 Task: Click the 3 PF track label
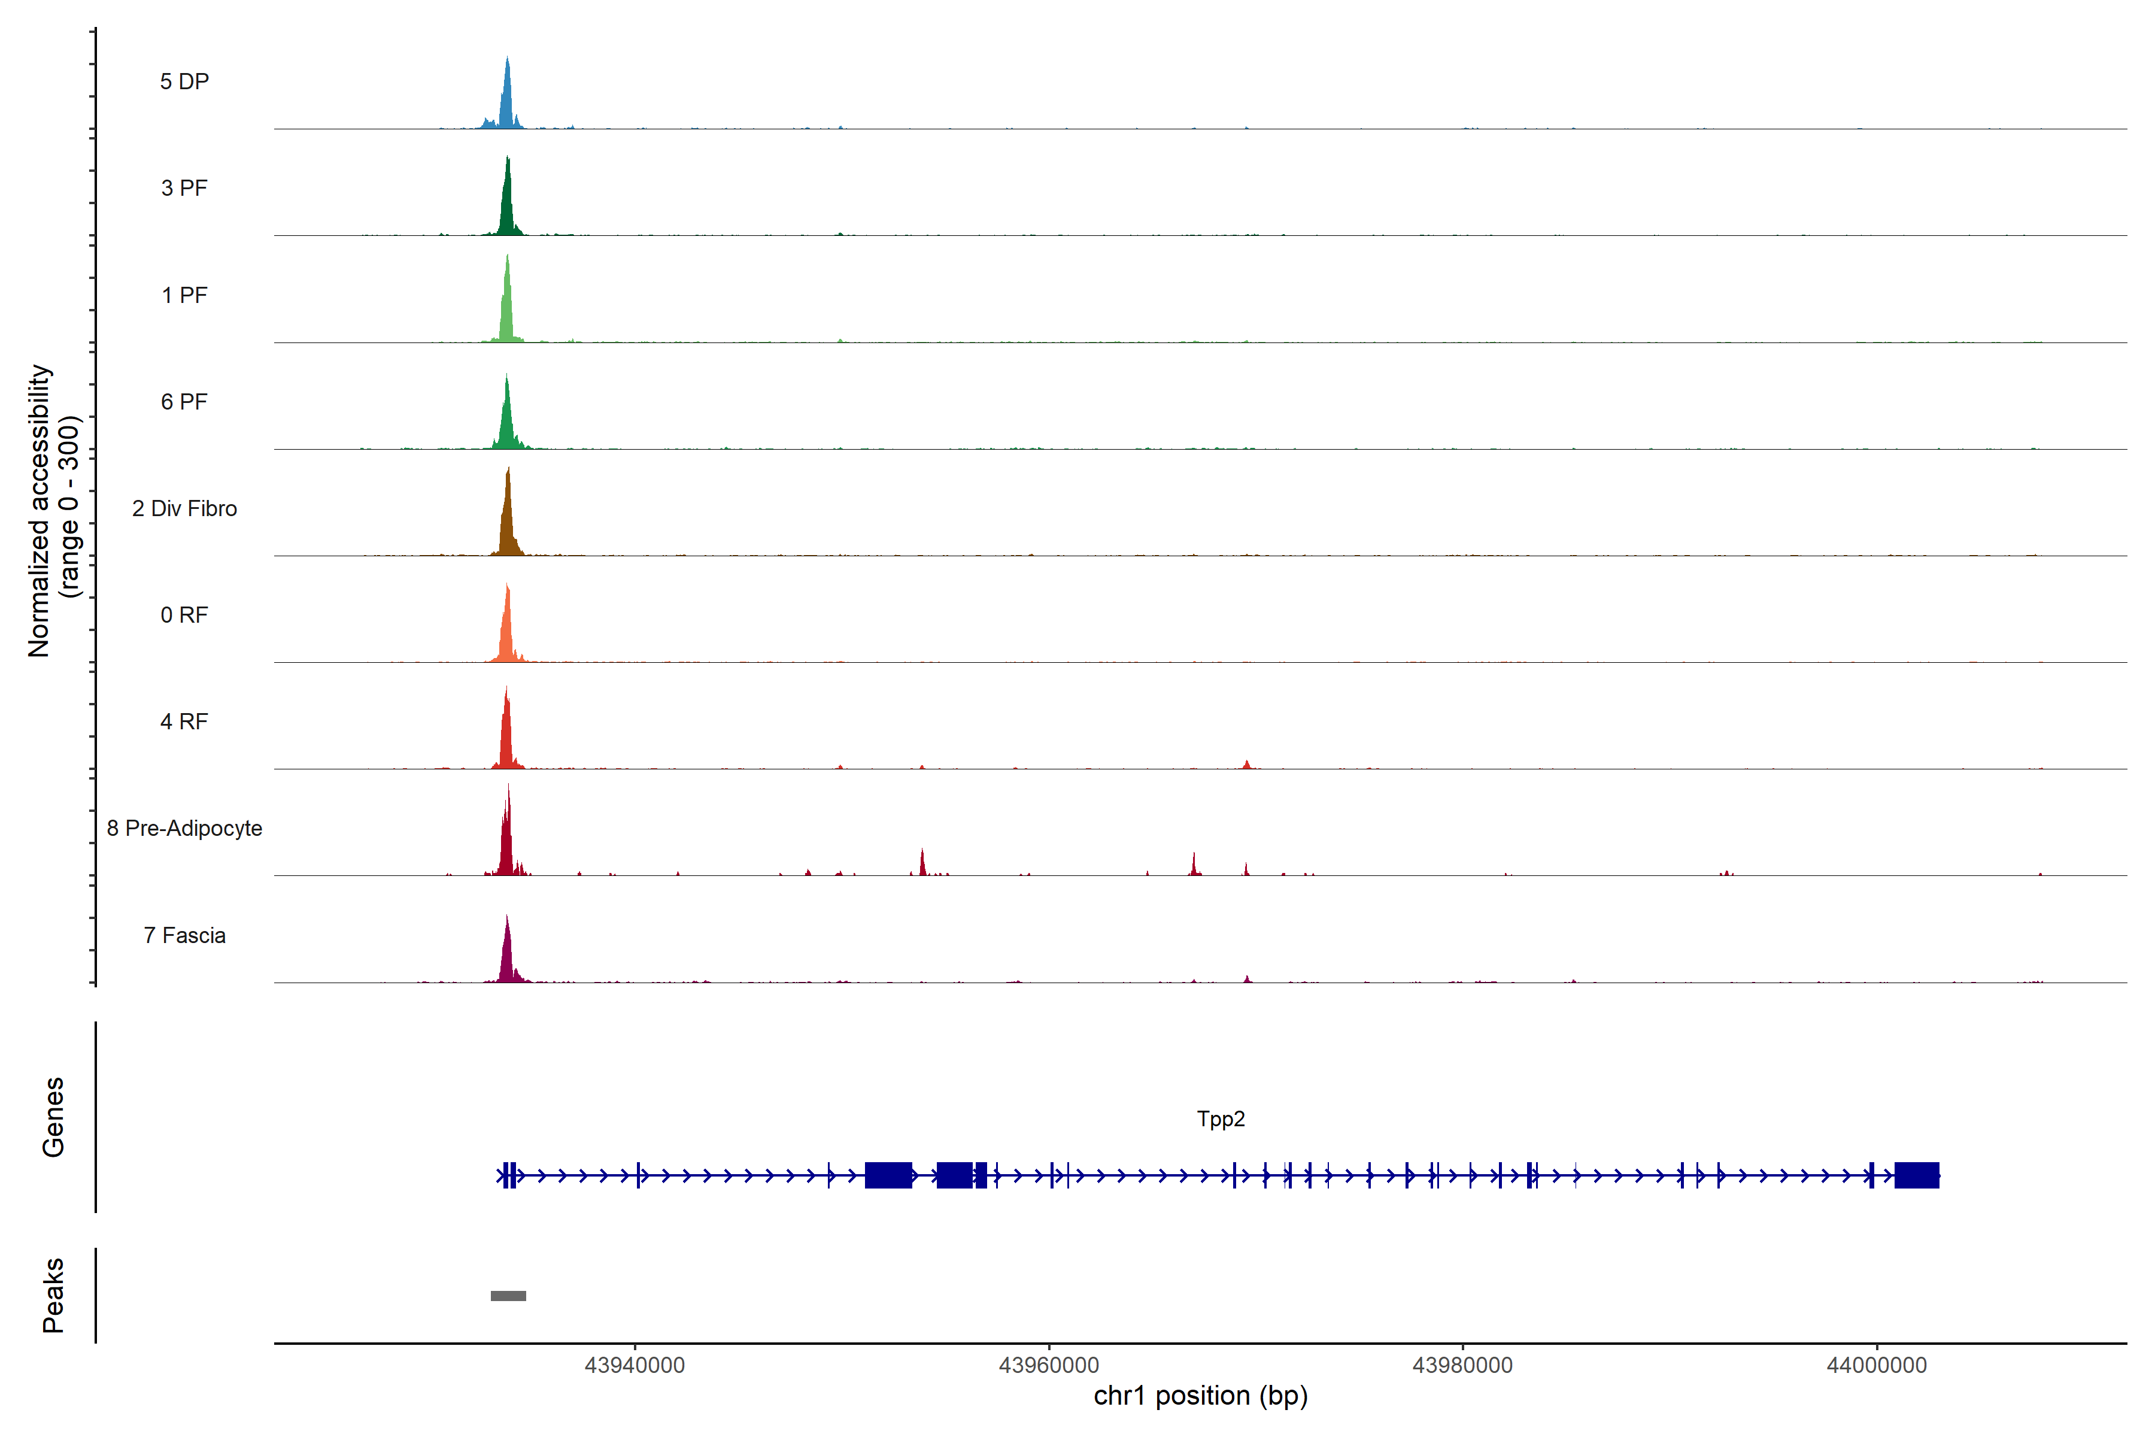pyautogui.click(x=184, y=188)
